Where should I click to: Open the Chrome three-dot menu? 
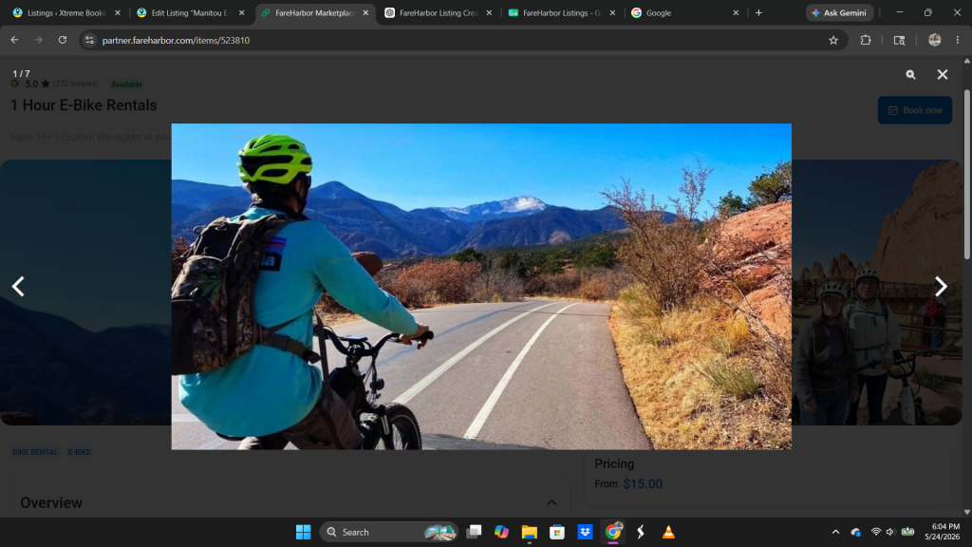click(958, 40)
